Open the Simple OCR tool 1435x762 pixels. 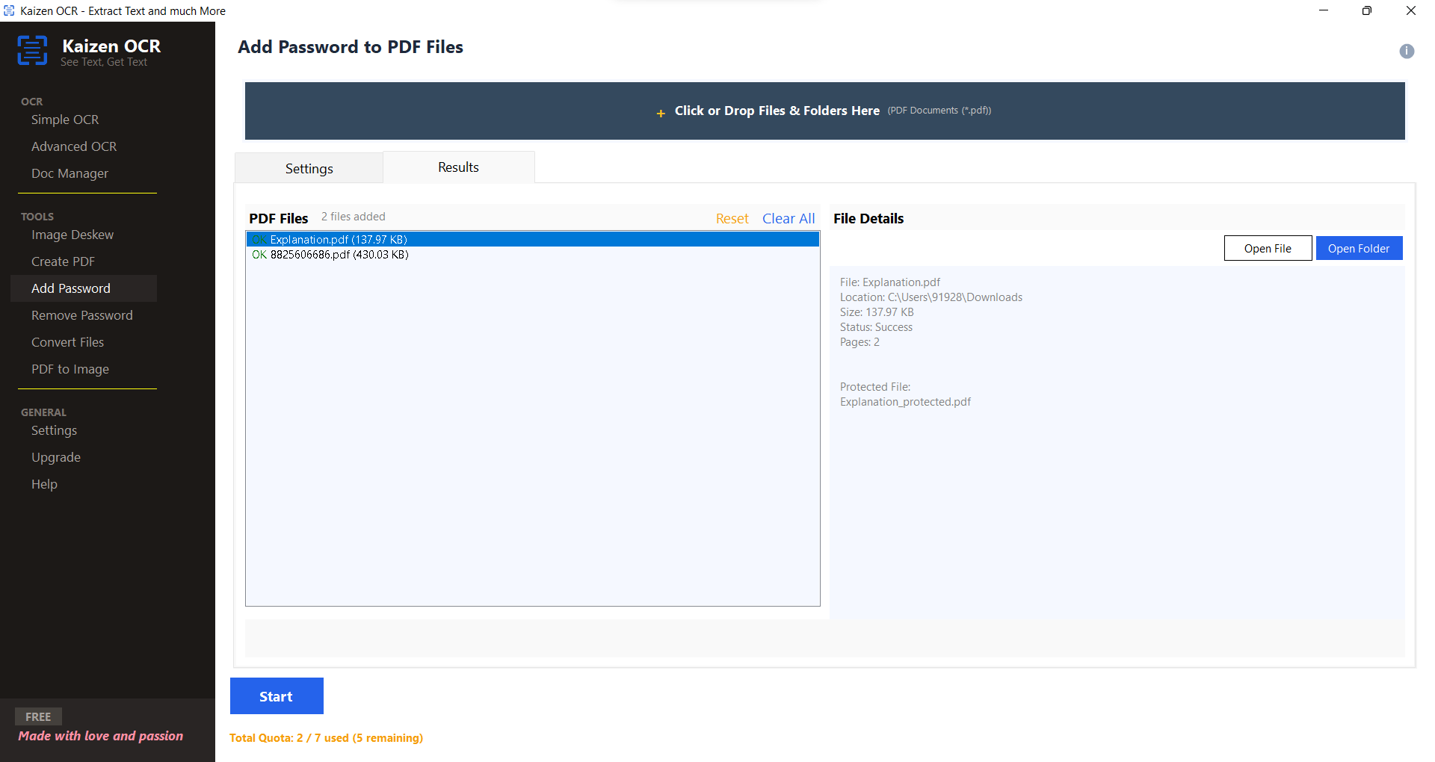click(65, 120)
